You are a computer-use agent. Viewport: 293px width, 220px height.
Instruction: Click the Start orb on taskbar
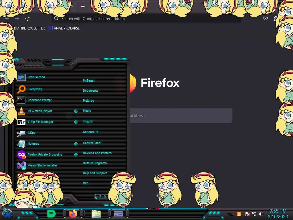[x=8, y=214]
